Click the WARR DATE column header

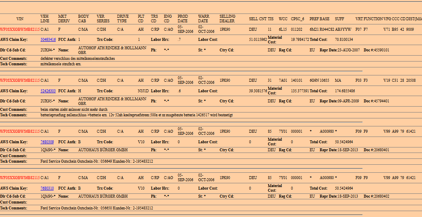coord(203,19)
